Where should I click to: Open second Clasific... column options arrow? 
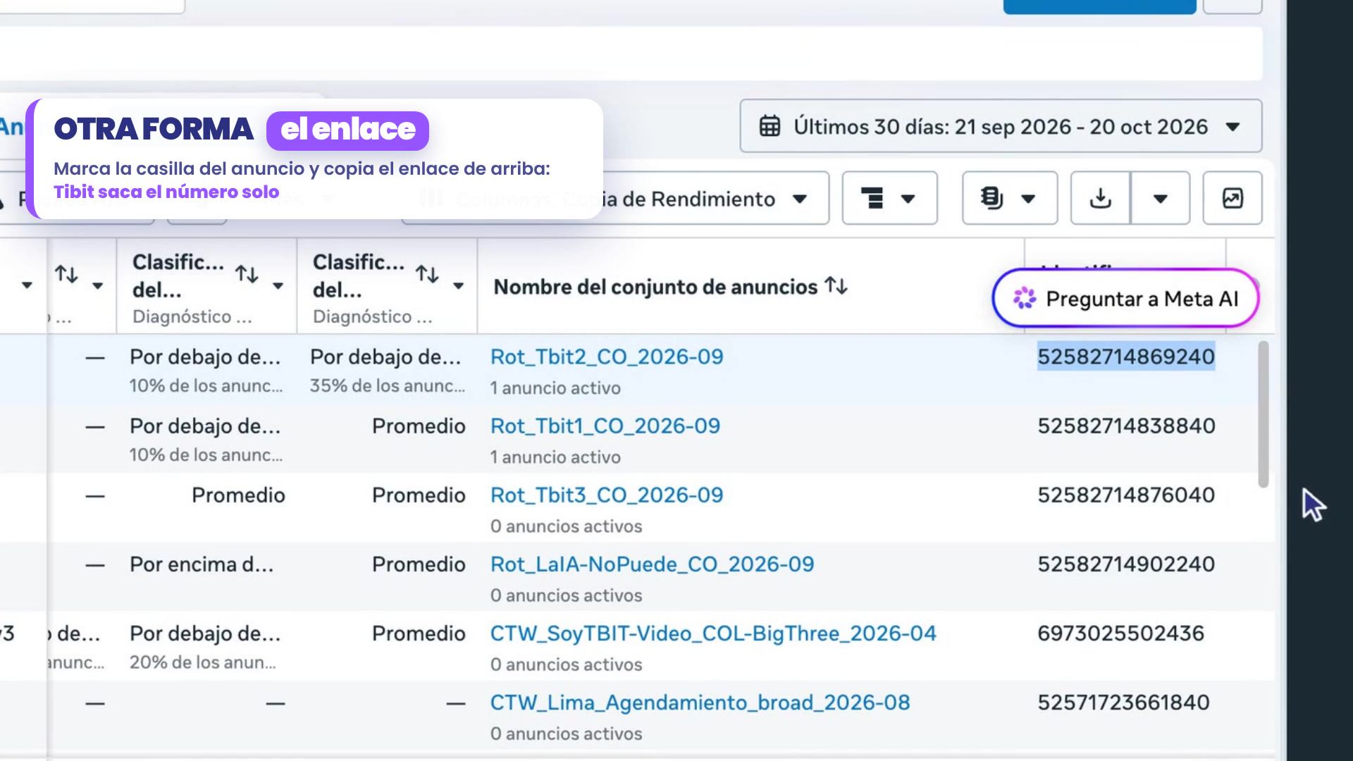point(459,285)
